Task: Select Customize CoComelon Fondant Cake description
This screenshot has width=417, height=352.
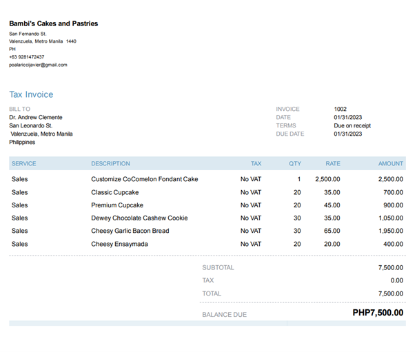Action: 145,179
